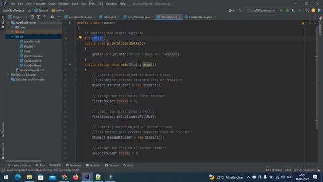Viewport: 323px width, 182px height.
Task: Click 4 spaces indent setting in status bar
Action: coord(309,170)
